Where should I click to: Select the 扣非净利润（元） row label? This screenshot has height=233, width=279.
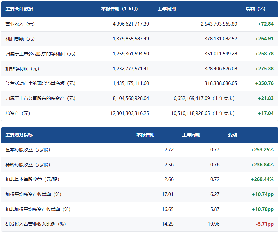(x=22, y=69)
